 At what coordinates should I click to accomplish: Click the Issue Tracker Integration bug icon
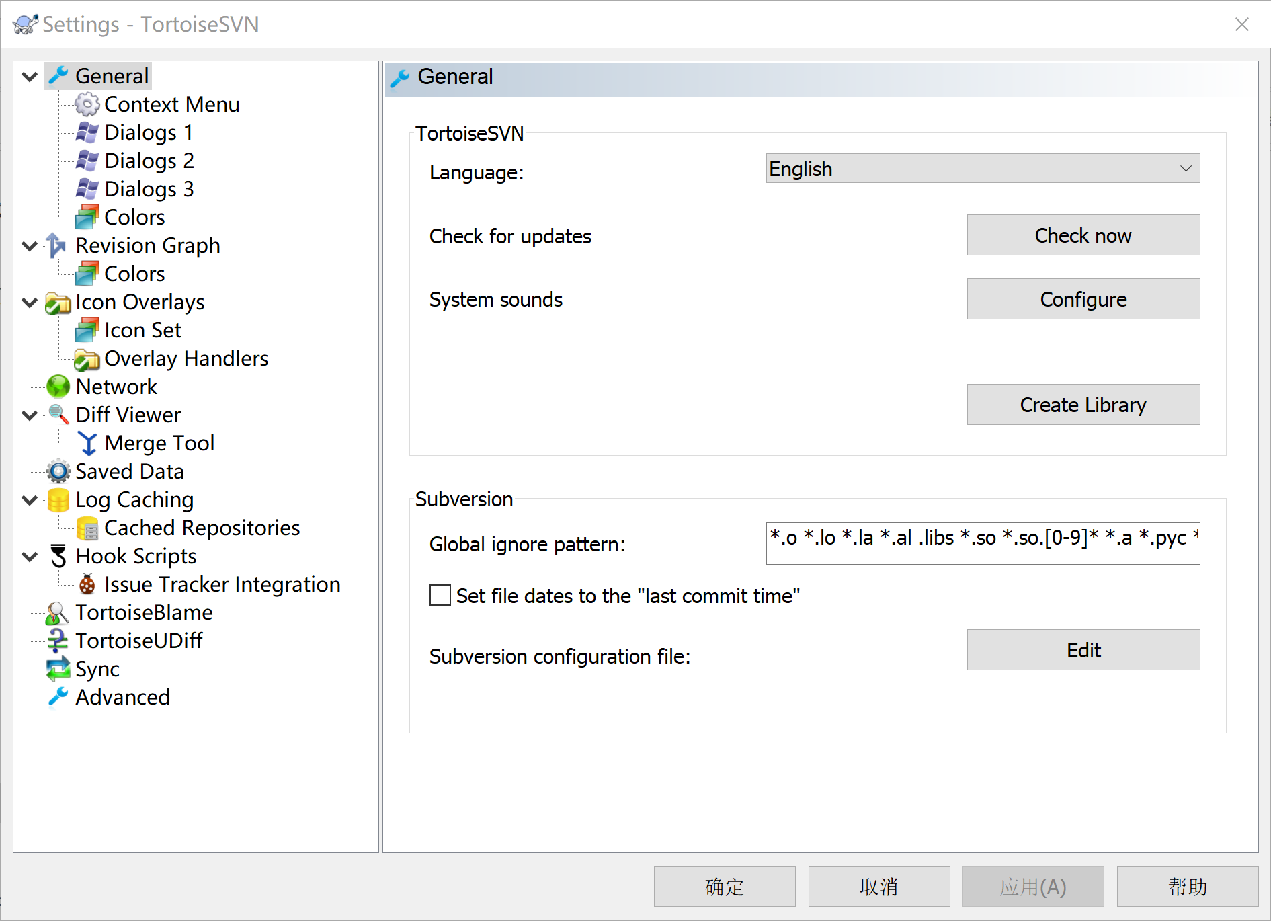[x=87, y=584]
